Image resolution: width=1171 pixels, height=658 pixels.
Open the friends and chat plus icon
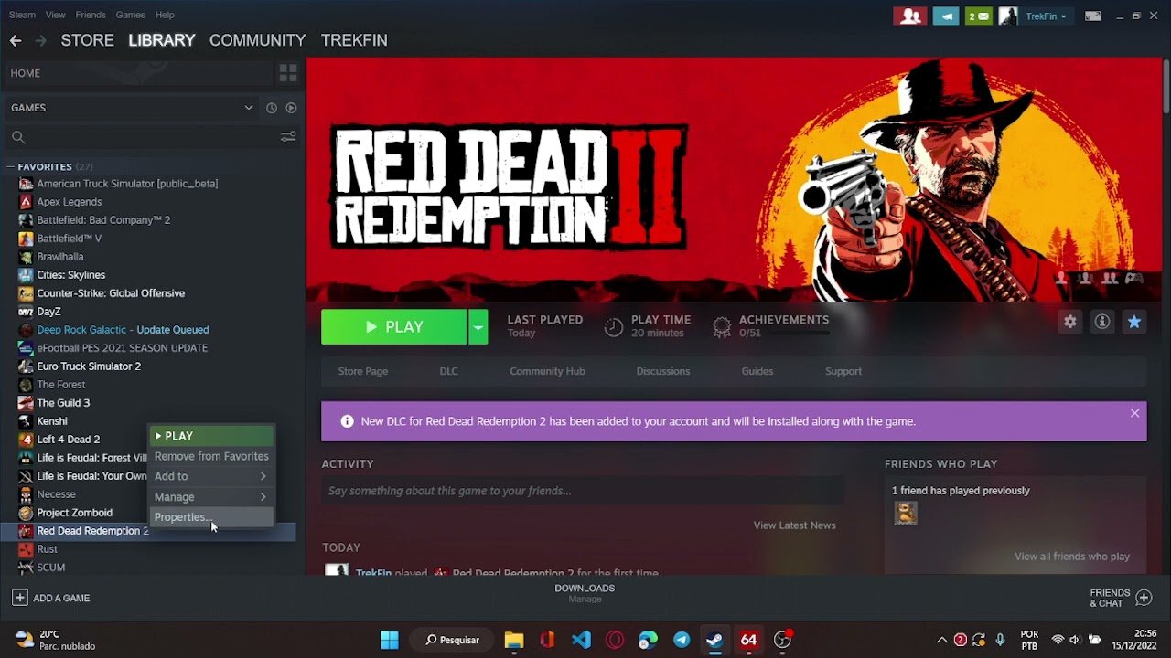pos(1144,598)
